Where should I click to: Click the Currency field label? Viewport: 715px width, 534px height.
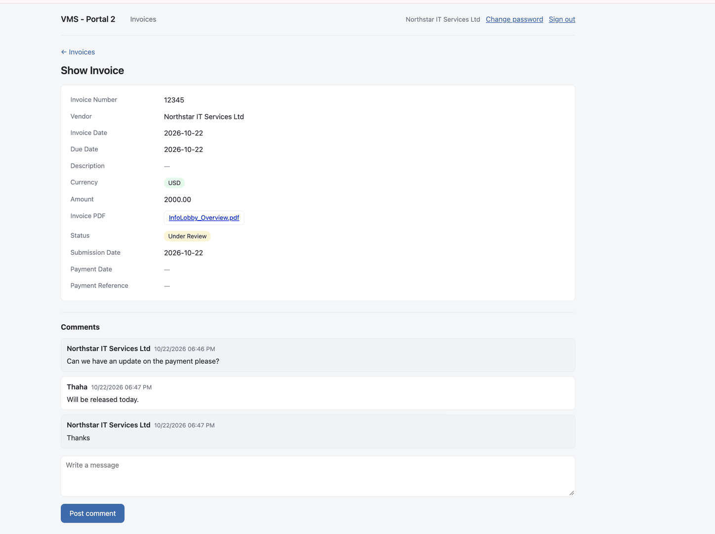coord(84,182)
